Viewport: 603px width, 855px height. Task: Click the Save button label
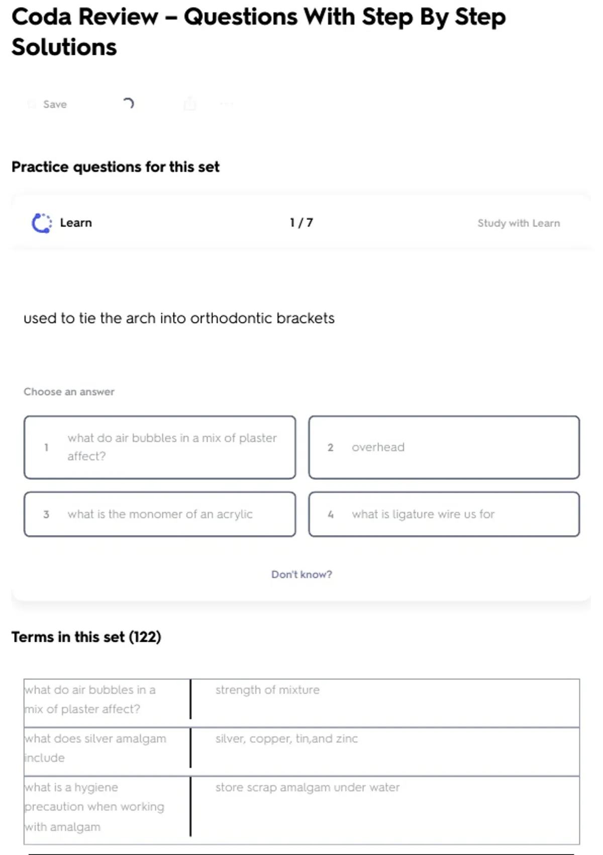point(55,104)
